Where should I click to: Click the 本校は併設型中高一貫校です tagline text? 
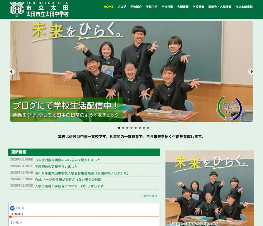[131, 137]
